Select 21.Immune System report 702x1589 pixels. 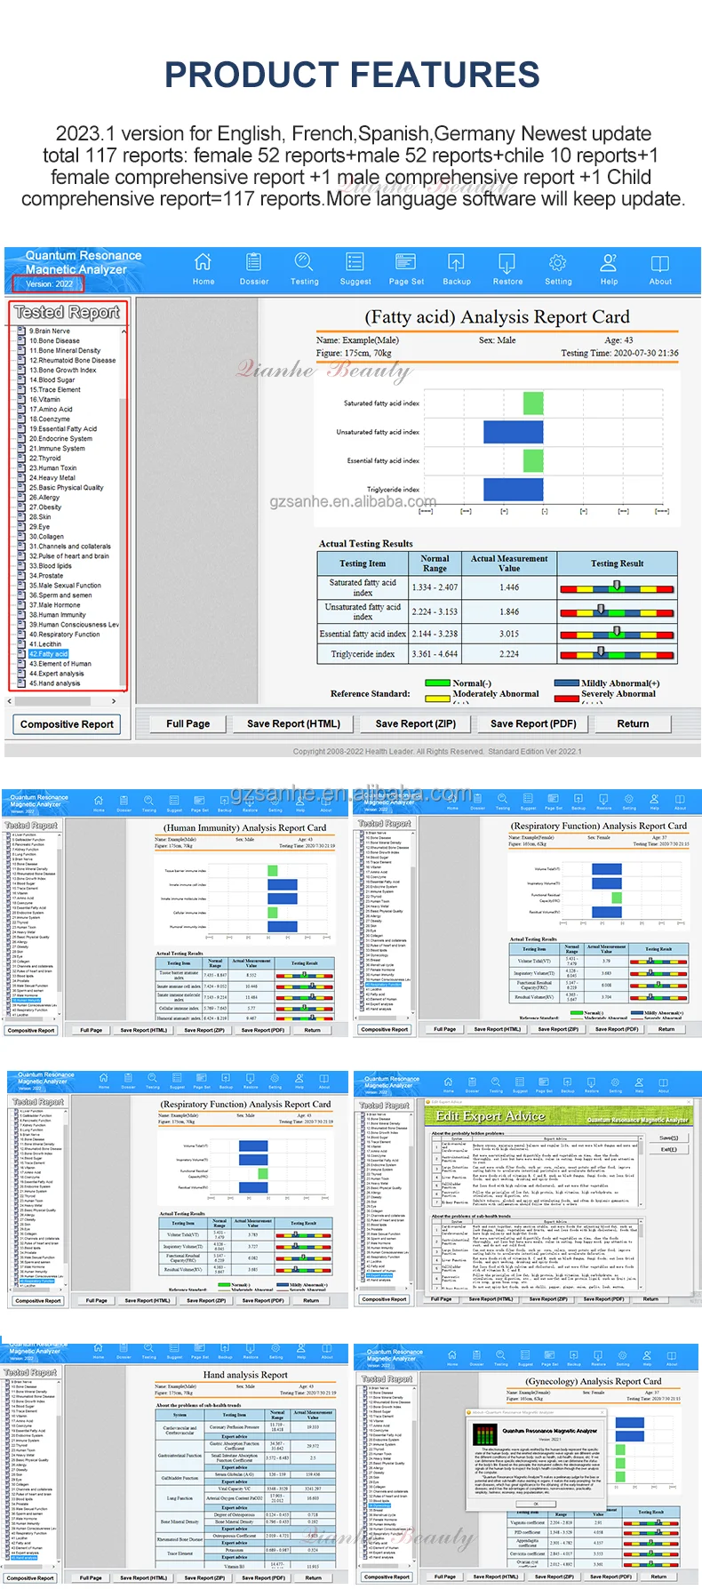click(57, 448)
